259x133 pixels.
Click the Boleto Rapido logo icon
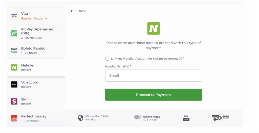tap(14, 50)
